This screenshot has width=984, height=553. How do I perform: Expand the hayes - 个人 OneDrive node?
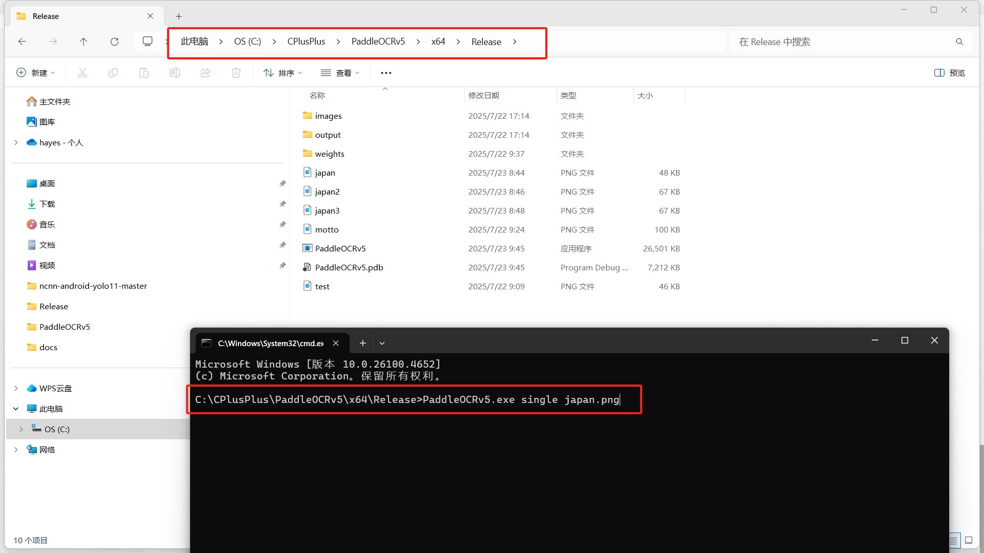(16, 142)
